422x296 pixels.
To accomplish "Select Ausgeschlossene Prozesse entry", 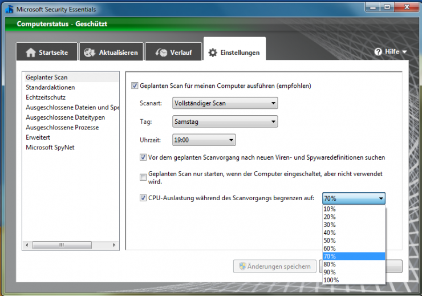I will [71, 127].
